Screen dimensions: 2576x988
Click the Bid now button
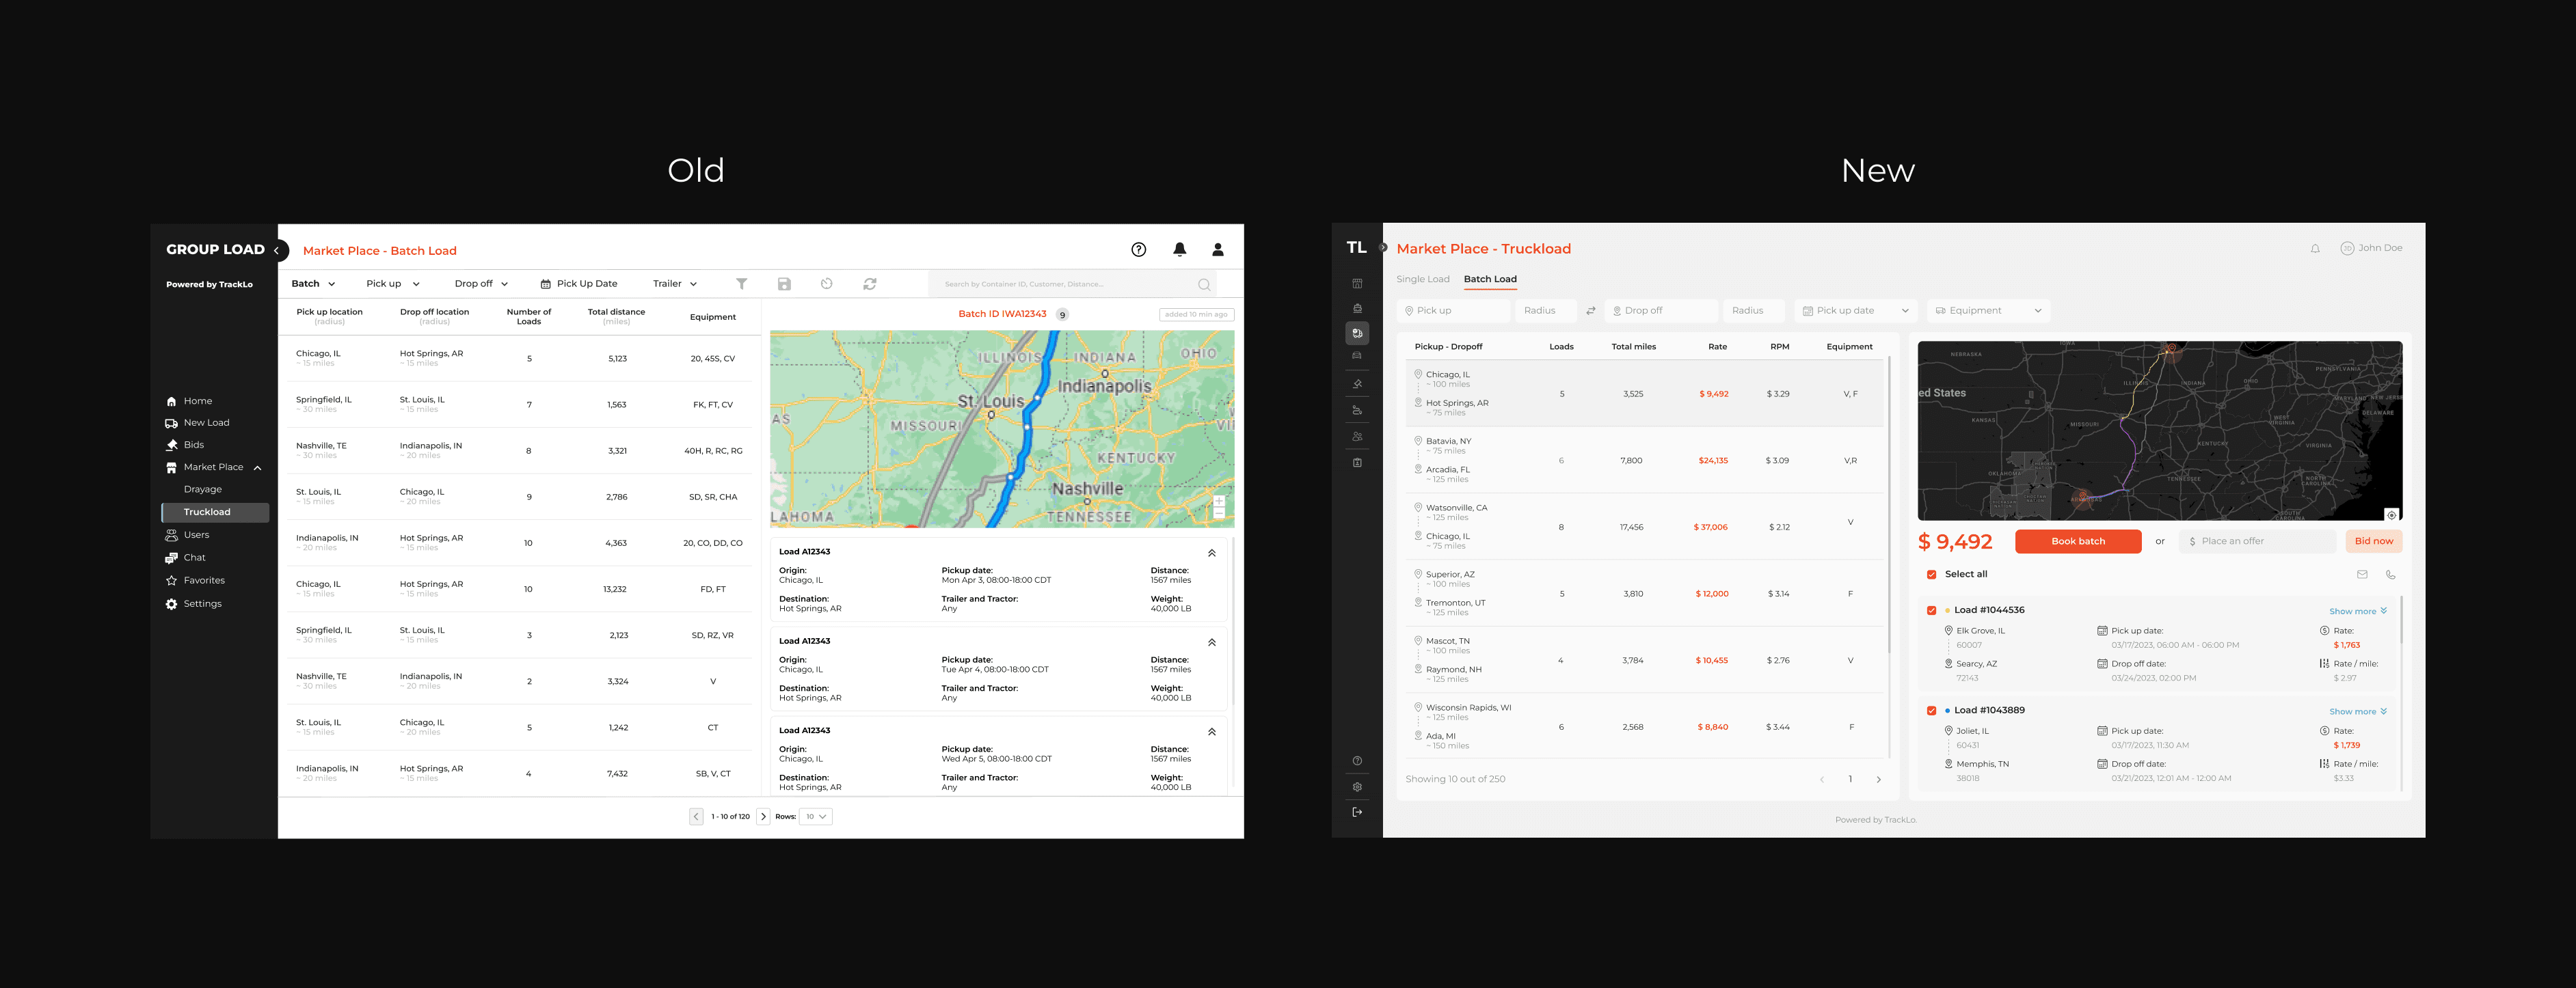[x=2373, y=541]
